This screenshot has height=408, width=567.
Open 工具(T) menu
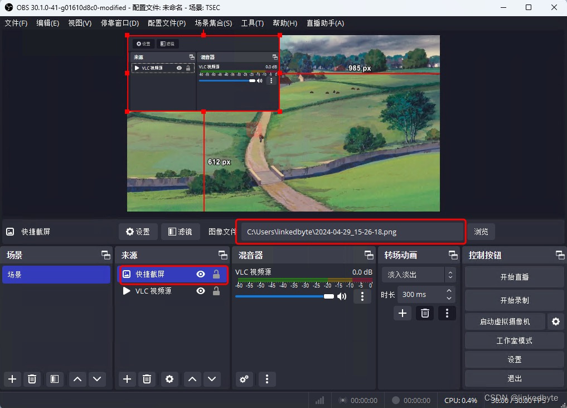point(253,23)
